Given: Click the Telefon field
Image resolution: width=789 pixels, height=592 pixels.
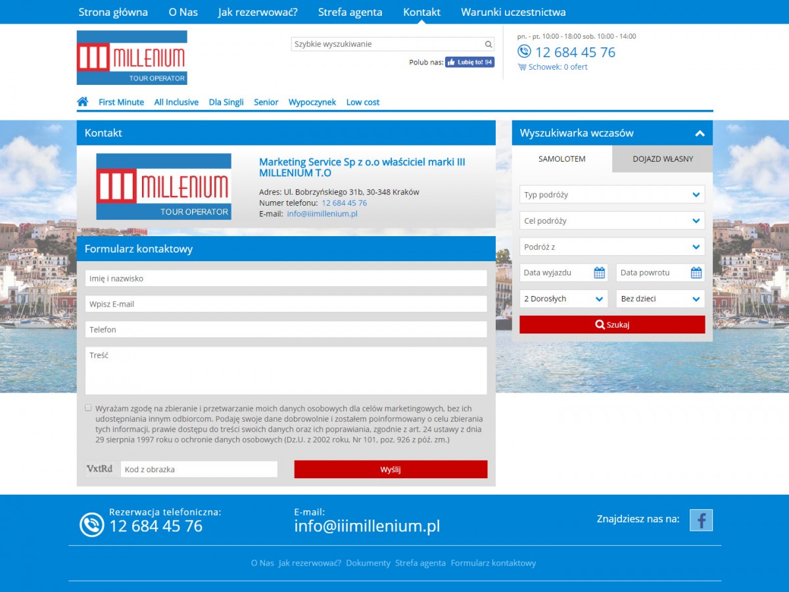Looking at the screenshot, I should (x=286, y=330).
